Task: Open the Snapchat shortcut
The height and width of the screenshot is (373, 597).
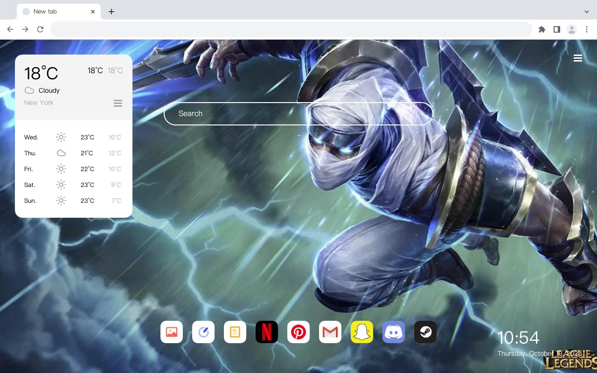Action: click(362, 332)
